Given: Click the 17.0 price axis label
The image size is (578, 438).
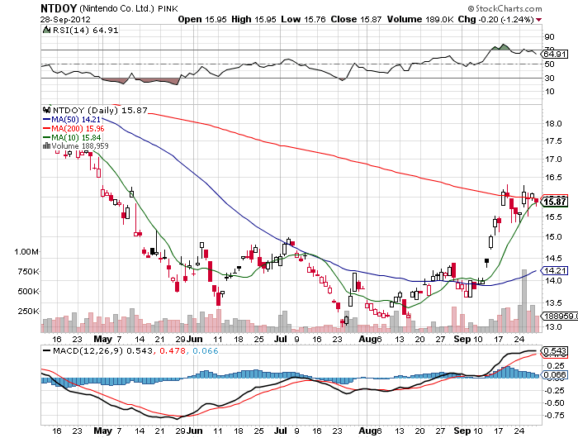Looking at the screenshot, I should [x=553, y=159].
